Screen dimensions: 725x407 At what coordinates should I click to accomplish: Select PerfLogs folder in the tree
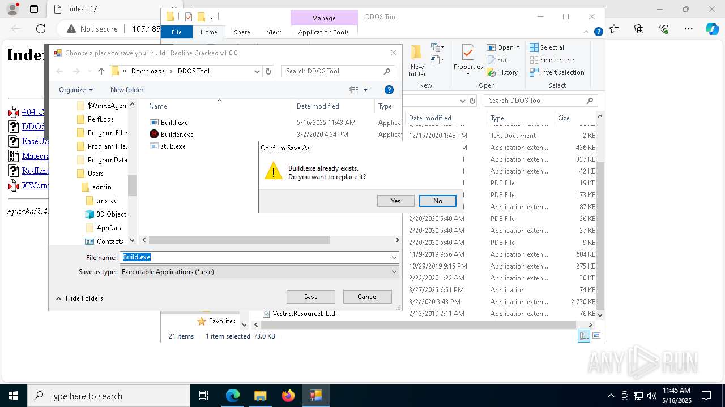tap(100, 119)
